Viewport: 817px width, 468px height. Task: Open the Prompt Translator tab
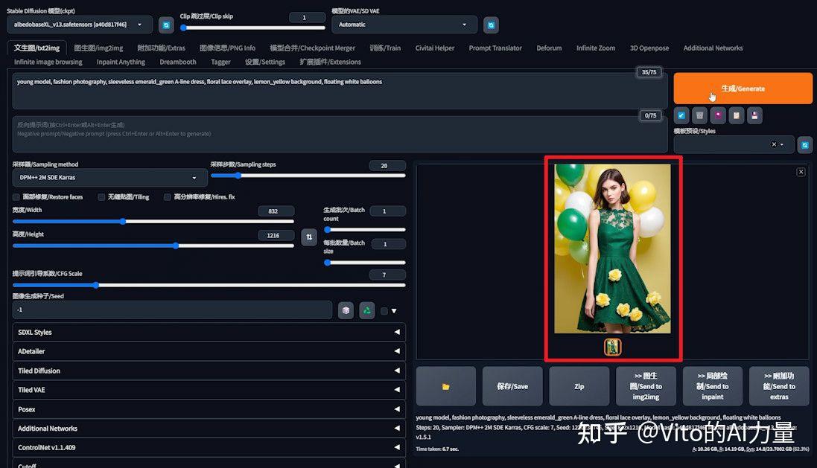coord(495,48)
